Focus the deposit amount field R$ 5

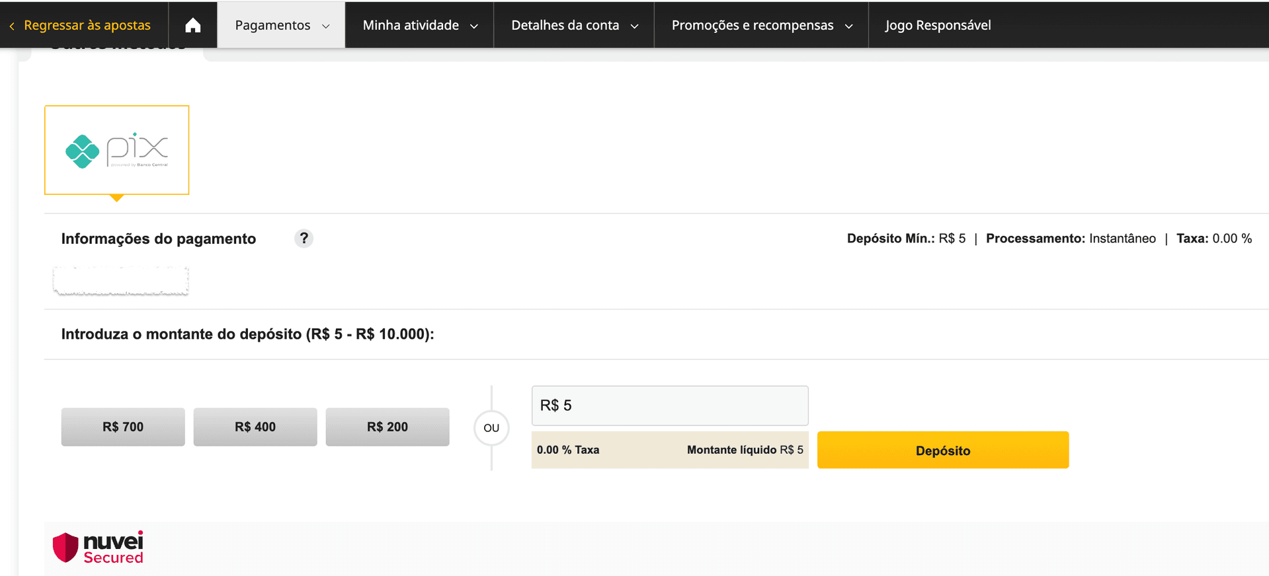click(670, 406)
